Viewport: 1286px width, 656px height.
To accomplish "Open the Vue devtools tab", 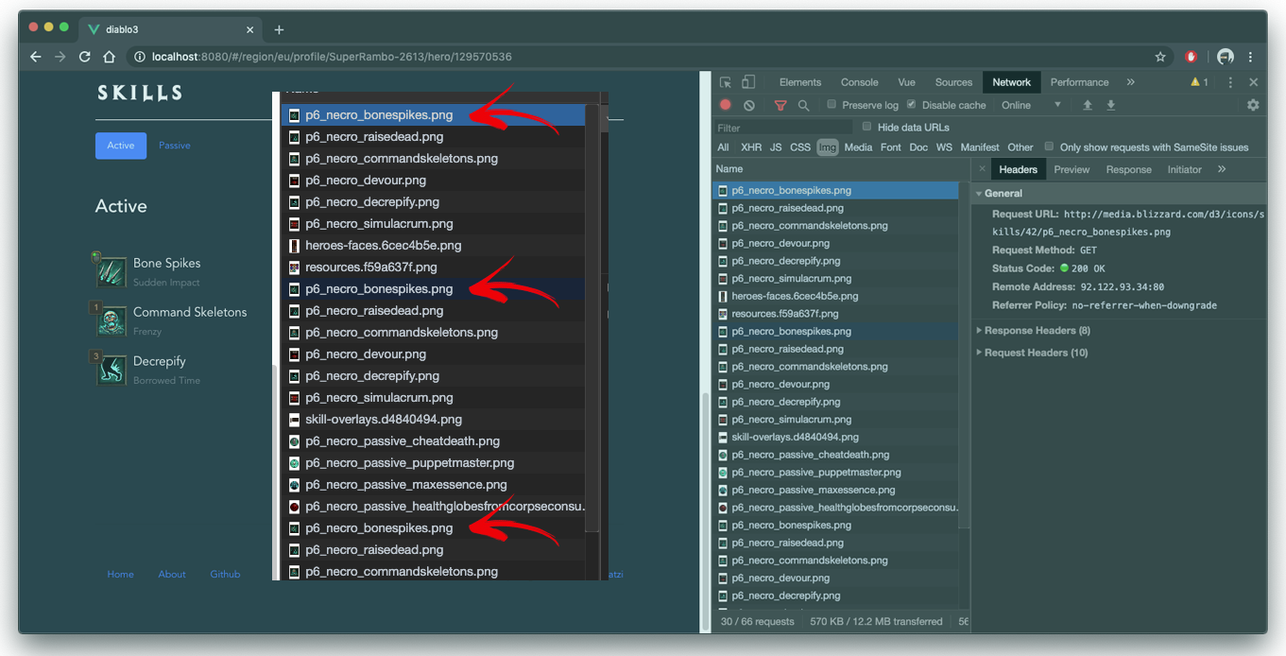I will point(906,82).
